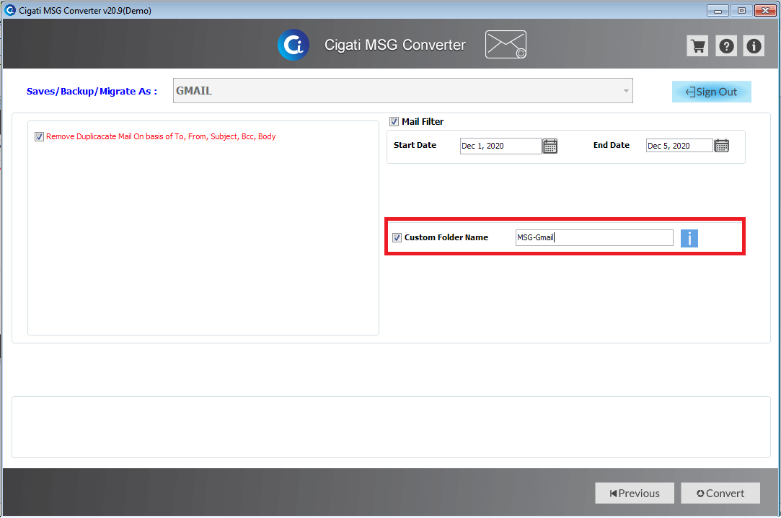781x518 pixels.
Task: Toggle the Mail Filter checkbox
Action: pyautogui.click(x=394, y=121)
